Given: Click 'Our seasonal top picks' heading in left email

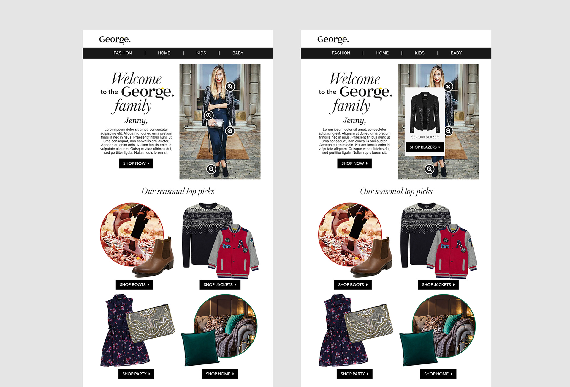Looking at the screenshot, I should 178,191.
